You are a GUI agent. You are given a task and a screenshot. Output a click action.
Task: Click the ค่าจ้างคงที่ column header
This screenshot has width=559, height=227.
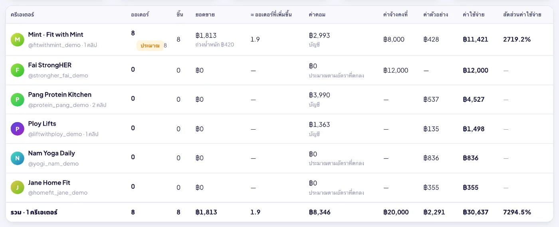(395, 15)
